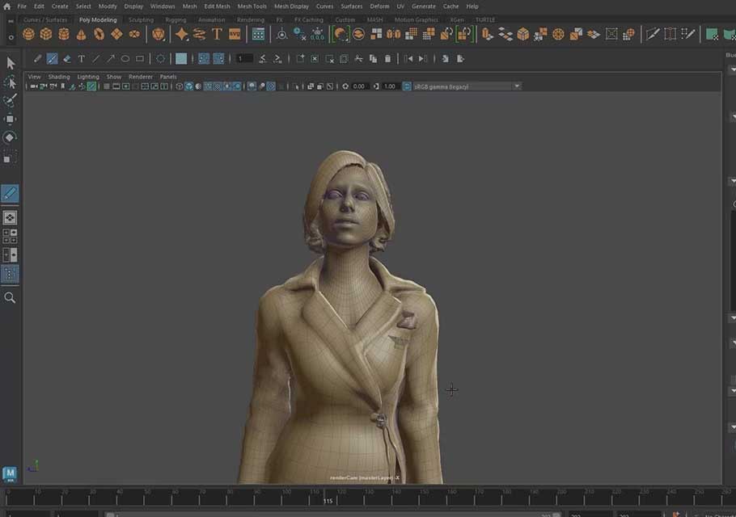Click the polygon cube shelf icon
This screenshot has width=736, height=517.
point(46,34)
